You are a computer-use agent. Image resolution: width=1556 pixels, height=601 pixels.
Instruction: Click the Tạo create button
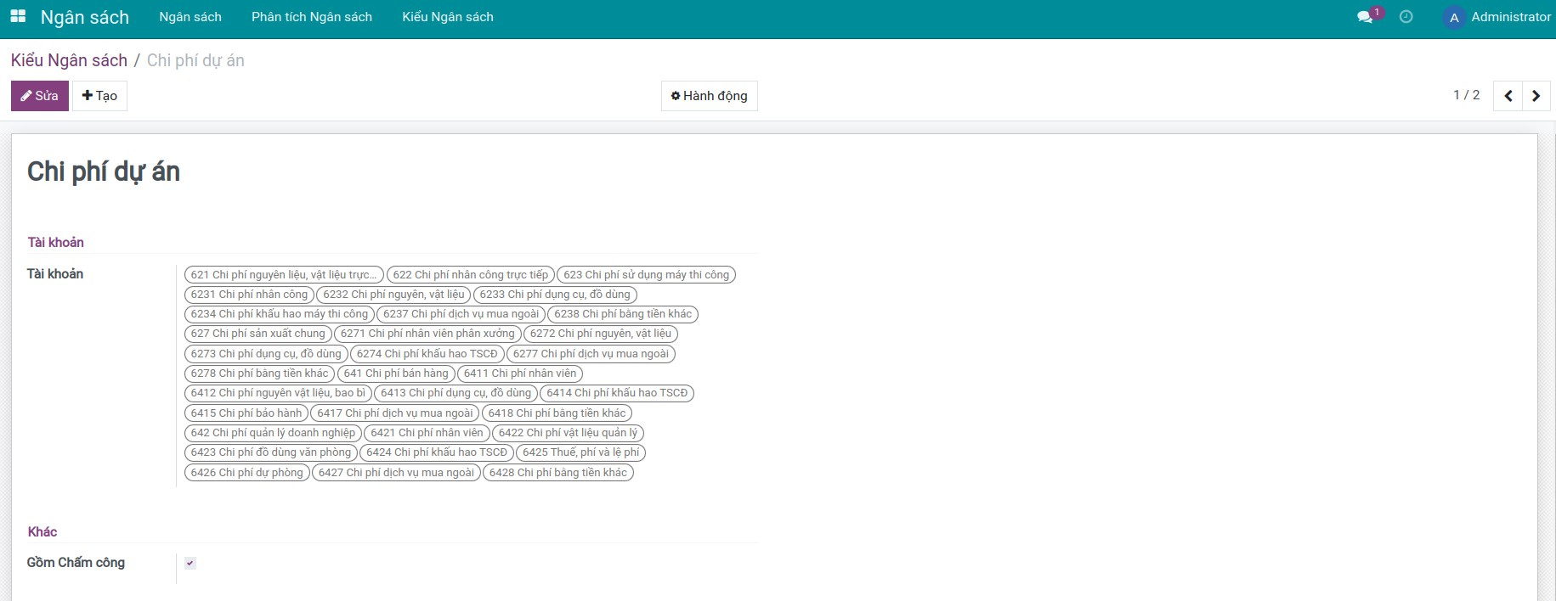pyautogui.click(x=99, y=96)
